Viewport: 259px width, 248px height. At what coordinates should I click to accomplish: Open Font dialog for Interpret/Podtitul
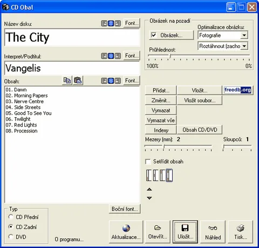tap(132, 56)
